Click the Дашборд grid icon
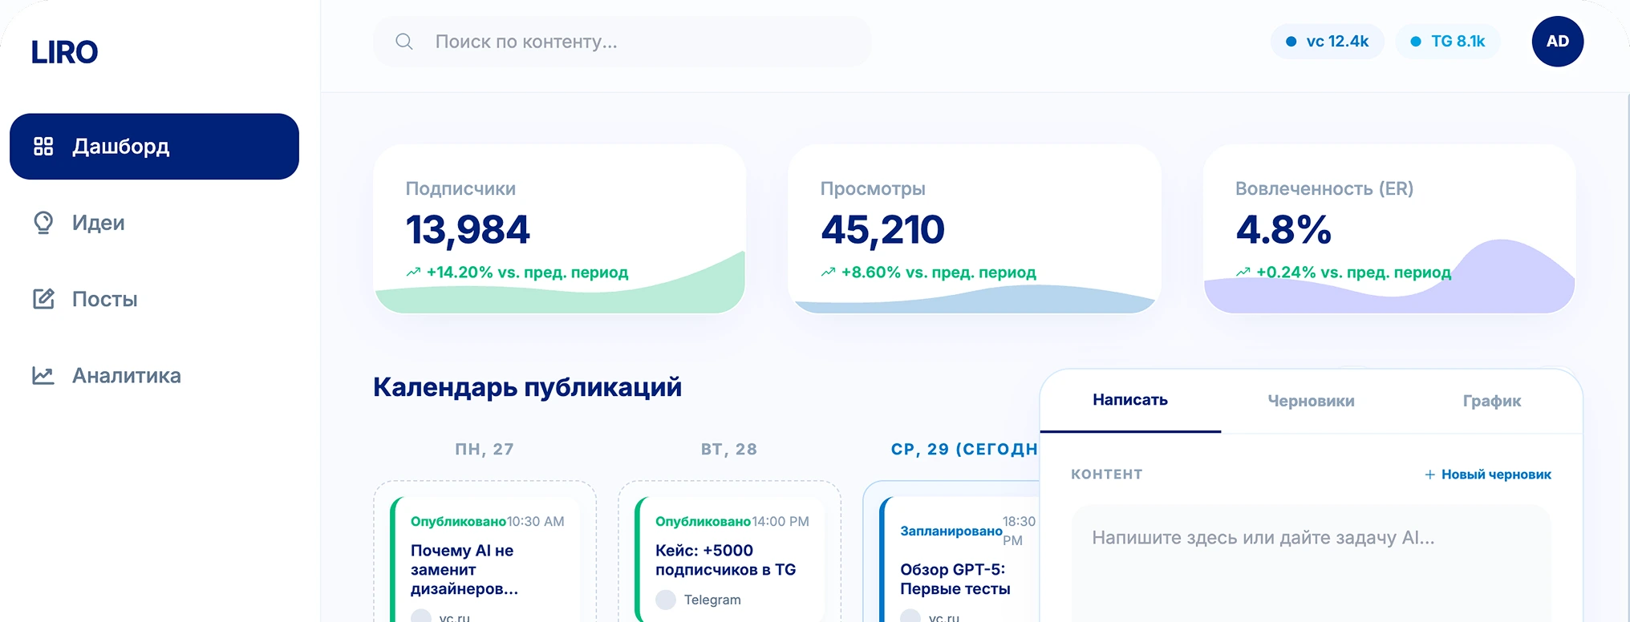1630x622 pixels. [x=43, y=146]
